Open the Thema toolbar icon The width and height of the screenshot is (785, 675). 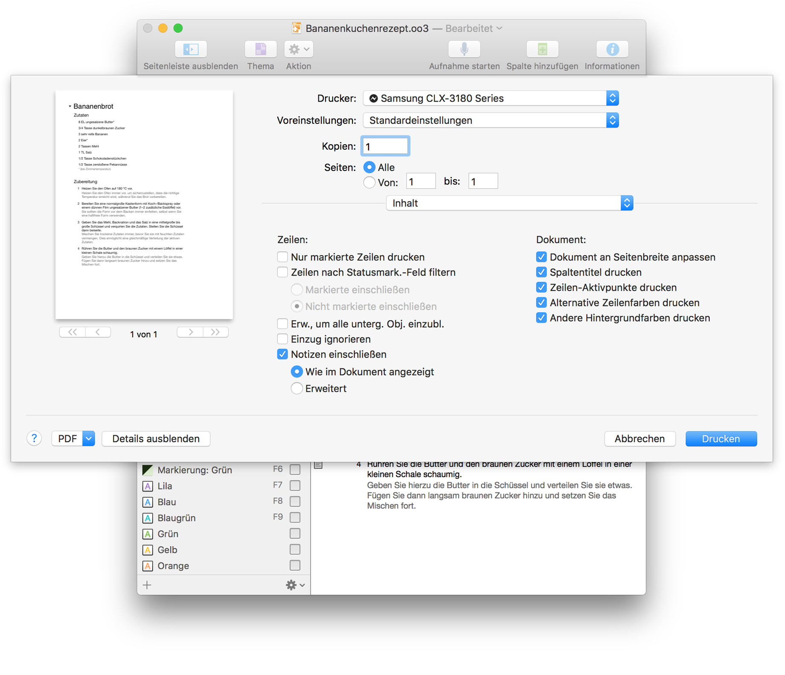[260, 49]
